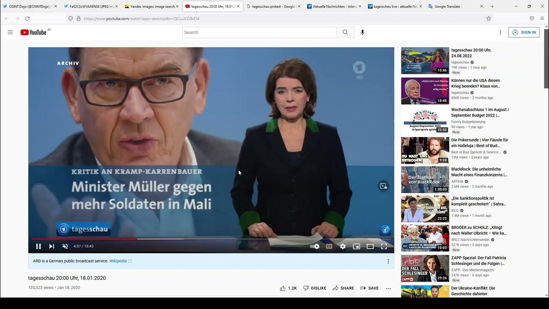Start voice search with microphone icon
The height and width of the screenshot is (309, 549).
(x=362, y=32)
